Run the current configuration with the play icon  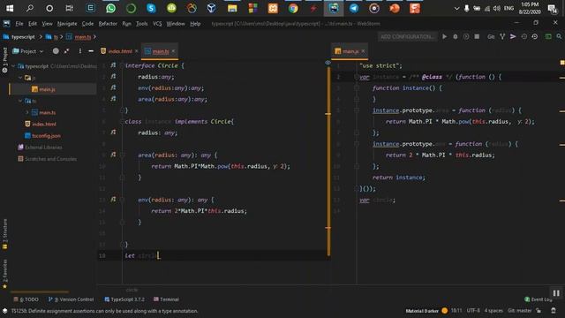point(445,36)
